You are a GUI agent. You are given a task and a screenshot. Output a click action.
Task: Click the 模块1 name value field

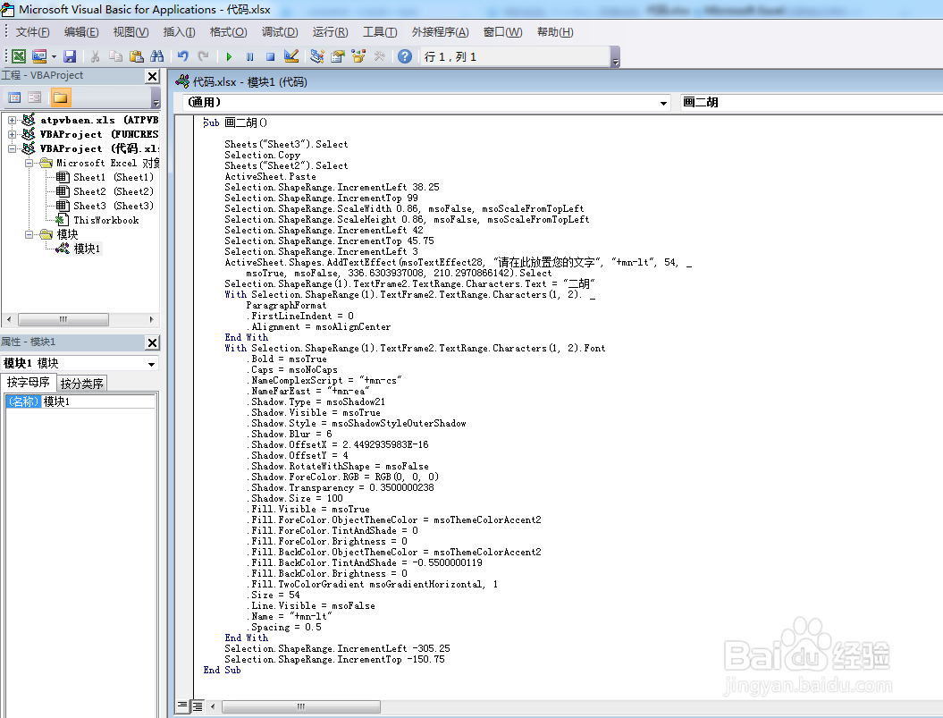point(98,401)
